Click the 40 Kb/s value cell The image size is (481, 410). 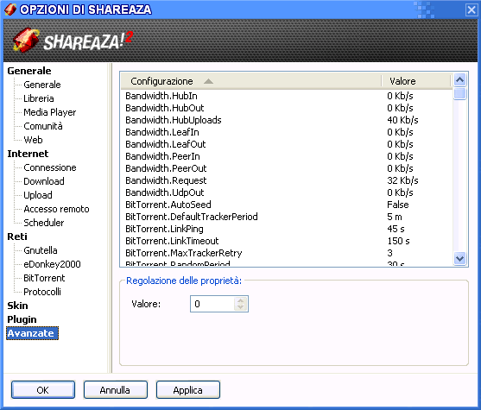point(402,120)
